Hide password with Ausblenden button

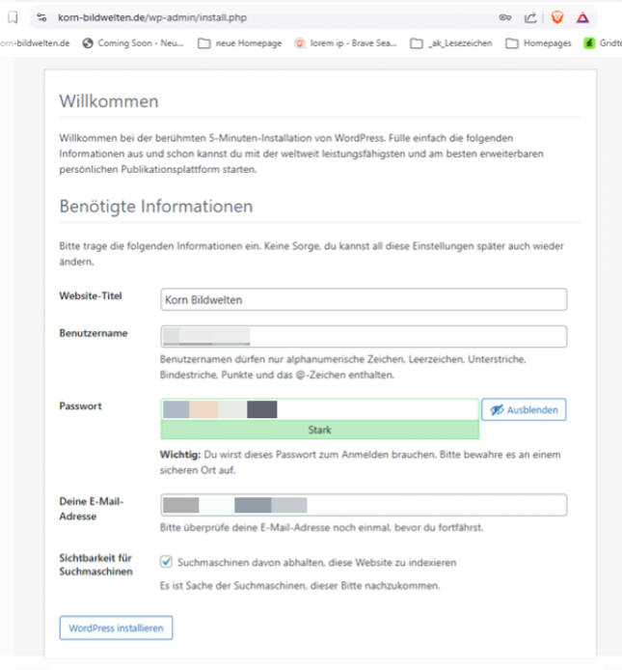coord(524,409)
